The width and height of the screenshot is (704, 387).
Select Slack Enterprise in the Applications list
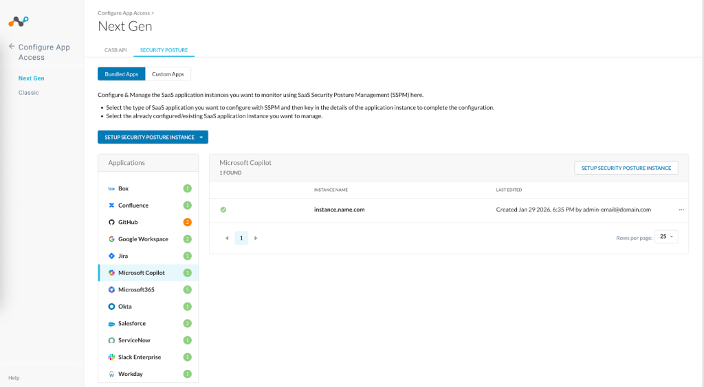pyautogui.click(x=148, y=357)
